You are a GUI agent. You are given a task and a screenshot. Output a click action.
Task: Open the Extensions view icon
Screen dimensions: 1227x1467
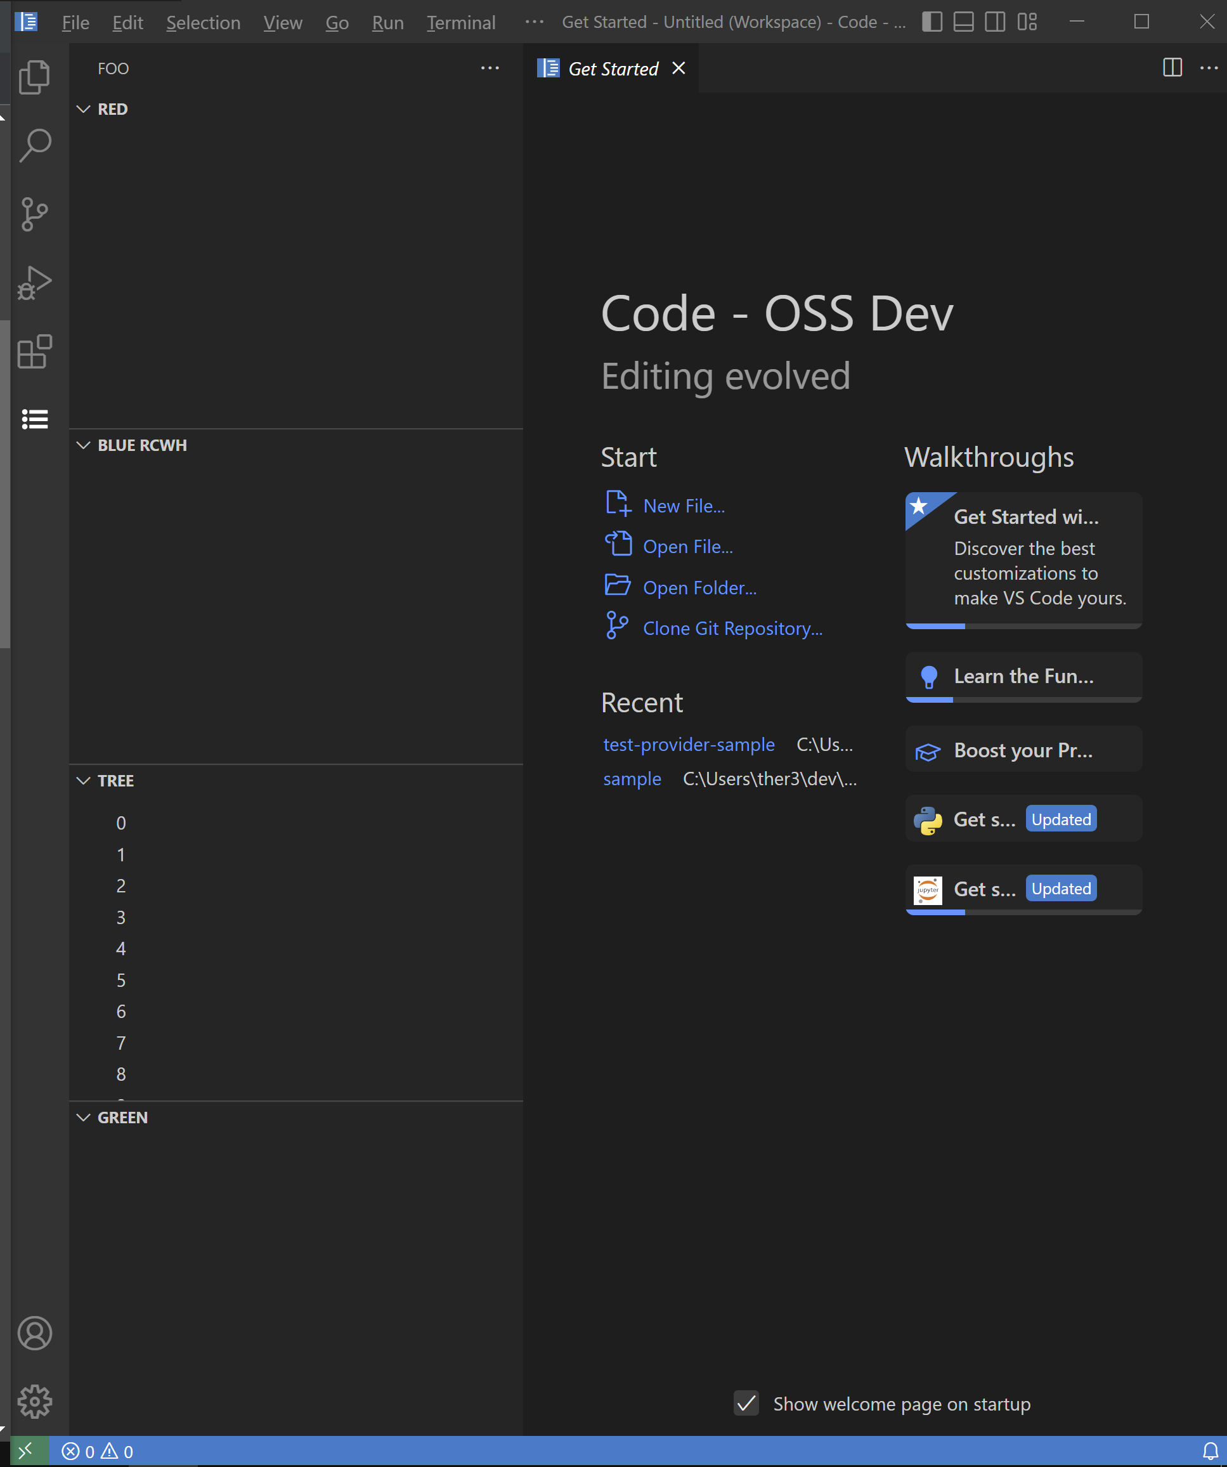pyautogui.click(x=34, y=351)
